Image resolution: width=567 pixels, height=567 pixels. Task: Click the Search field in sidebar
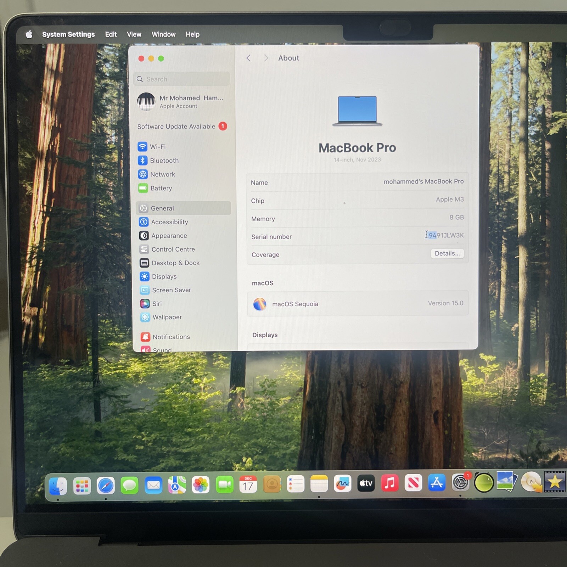(182, 79)
